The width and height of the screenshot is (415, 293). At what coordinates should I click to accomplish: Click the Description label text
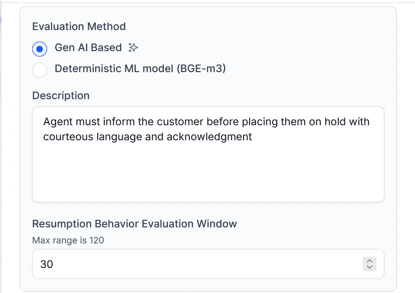[x=61, y=96]
